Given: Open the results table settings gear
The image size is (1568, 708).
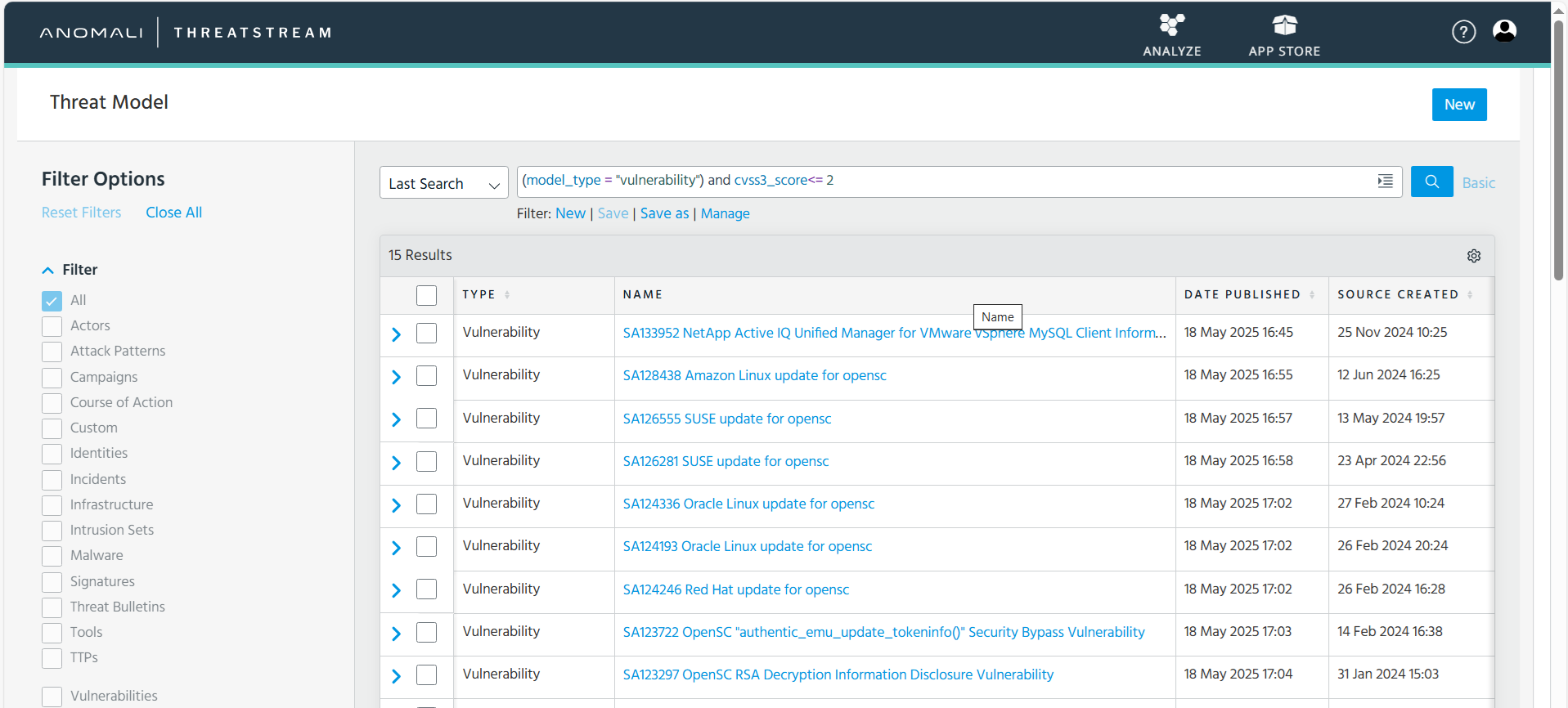Looking at the screenshot, I should click(x=1474, y=256).
